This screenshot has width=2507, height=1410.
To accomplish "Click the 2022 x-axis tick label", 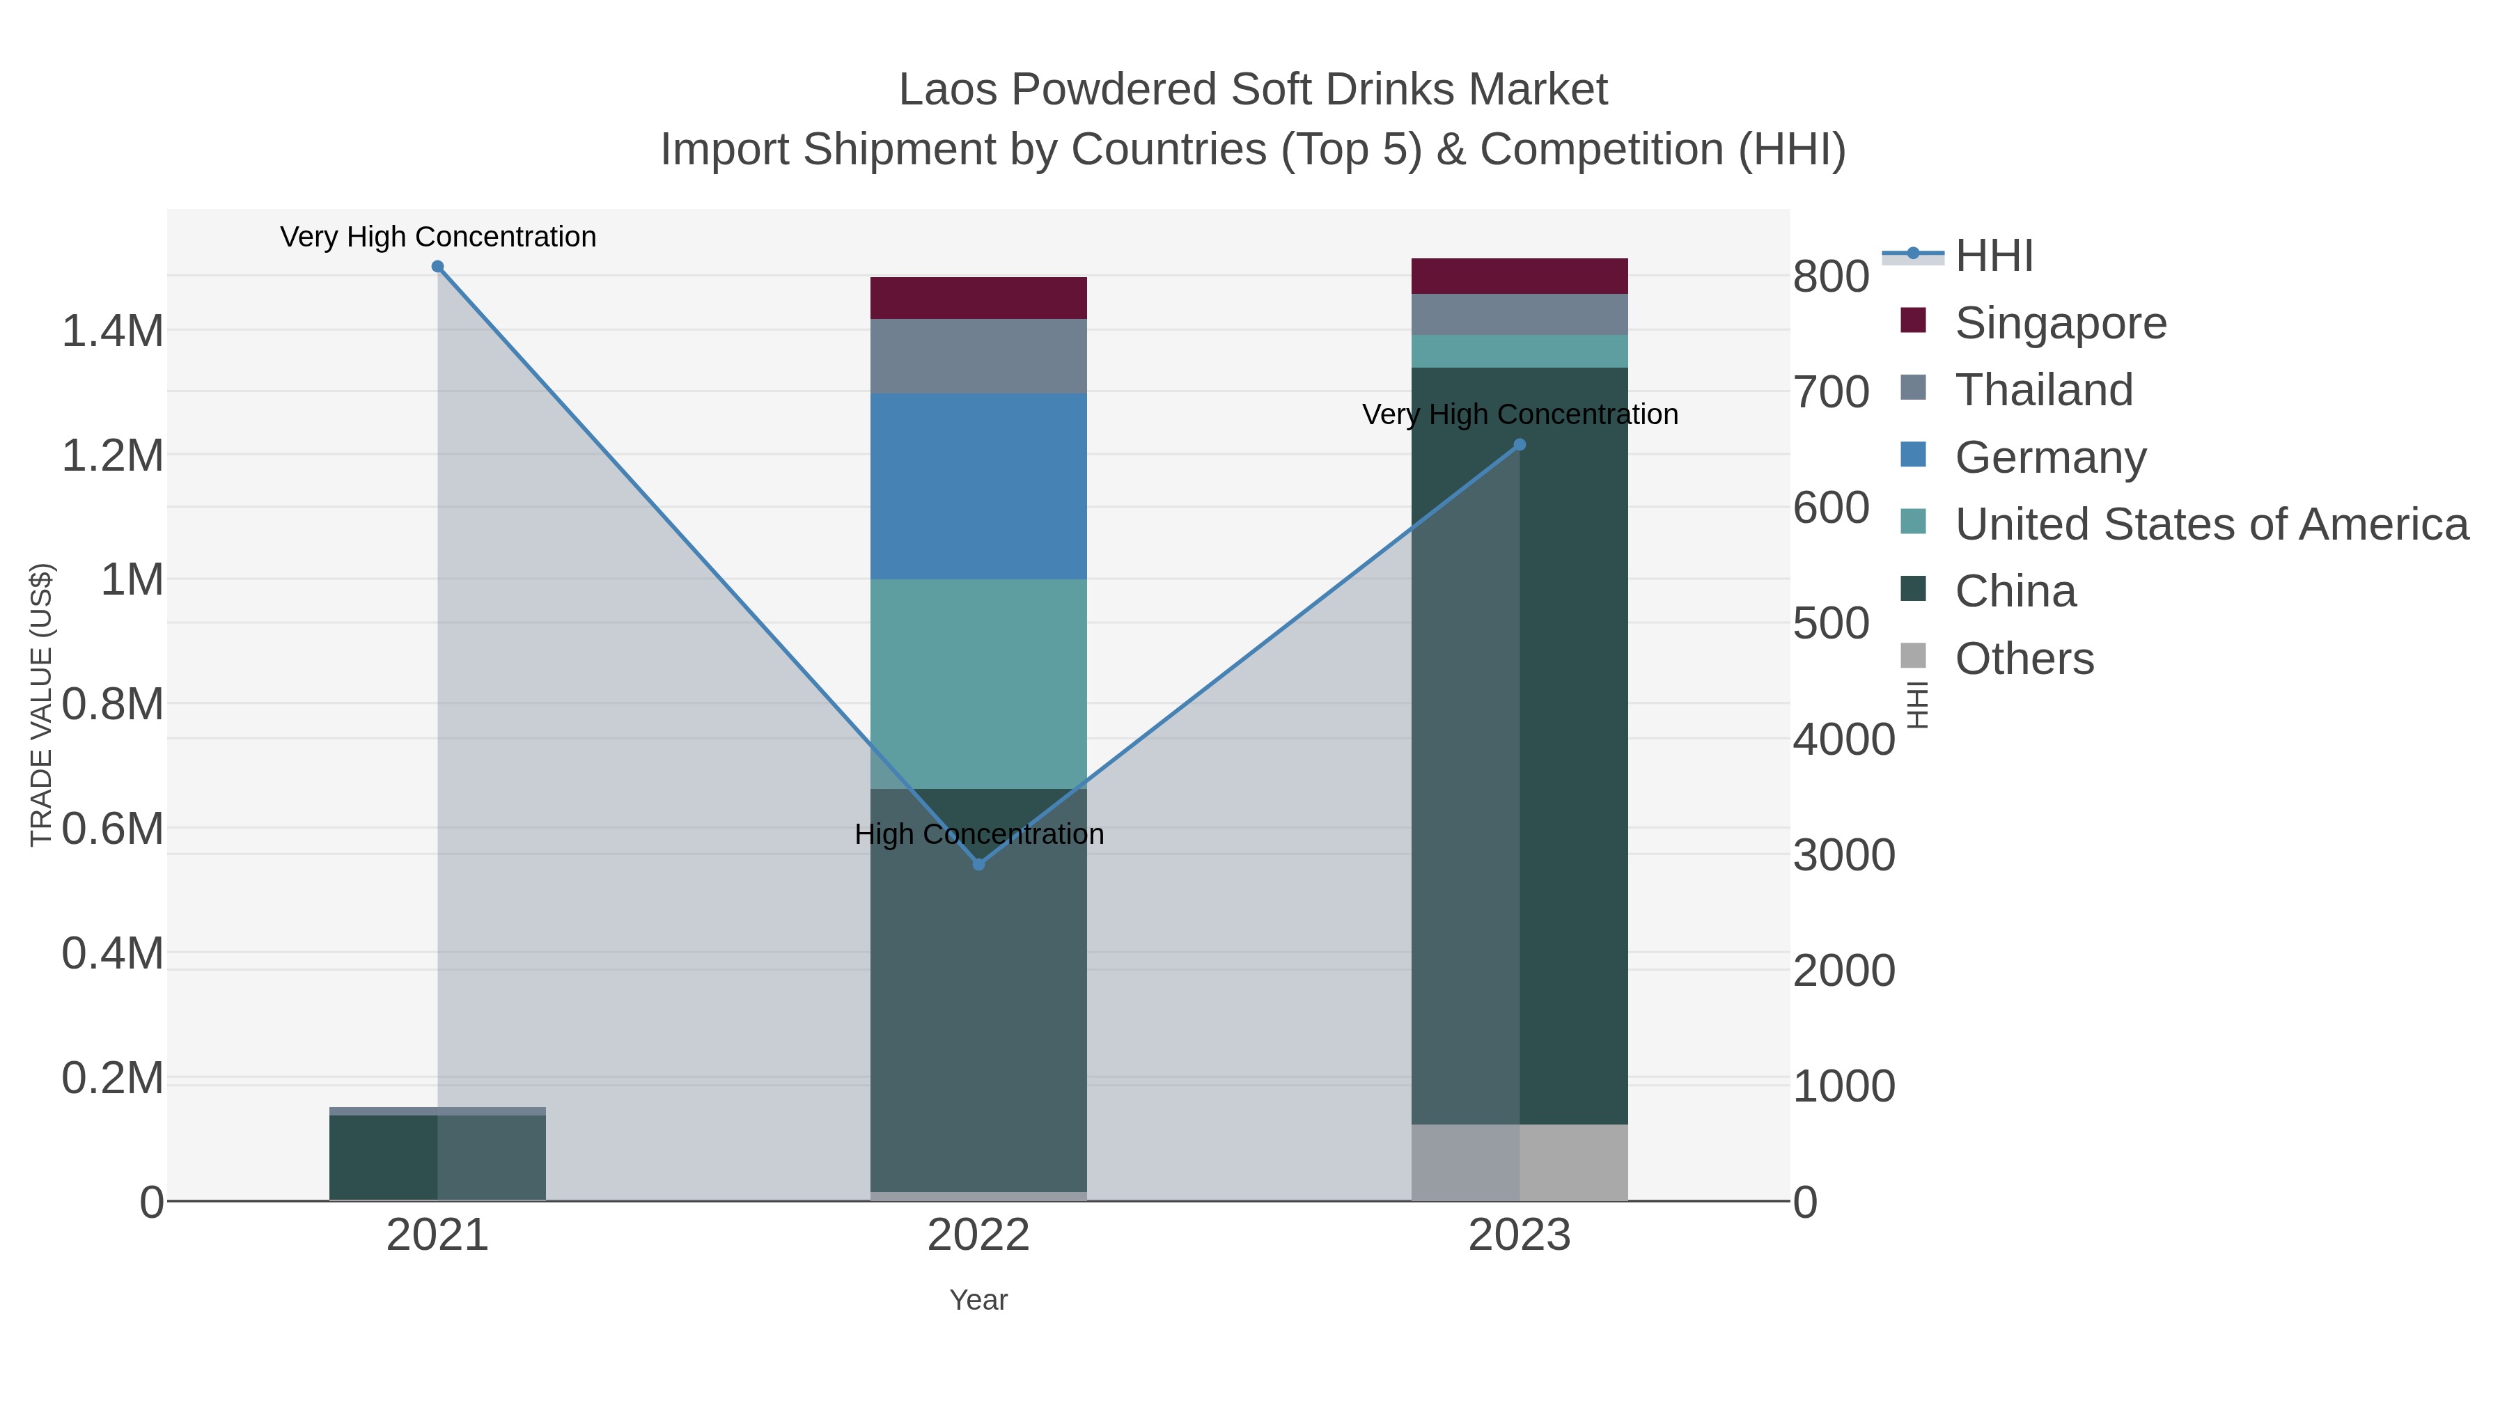I will [979, 1236].
